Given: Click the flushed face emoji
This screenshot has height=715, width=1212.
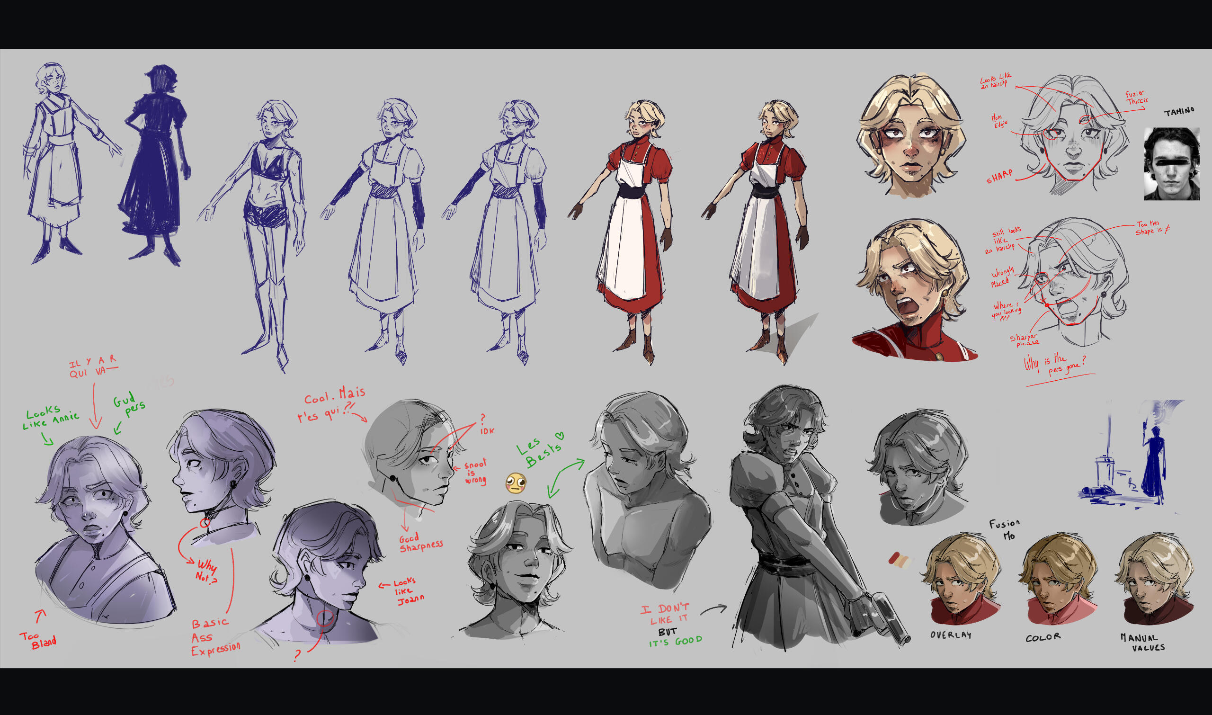Looking at the screenshot, I should (516, 483).
